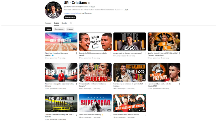
Task: Open the instagram.com/cristiano link
Action: [72, 13]
